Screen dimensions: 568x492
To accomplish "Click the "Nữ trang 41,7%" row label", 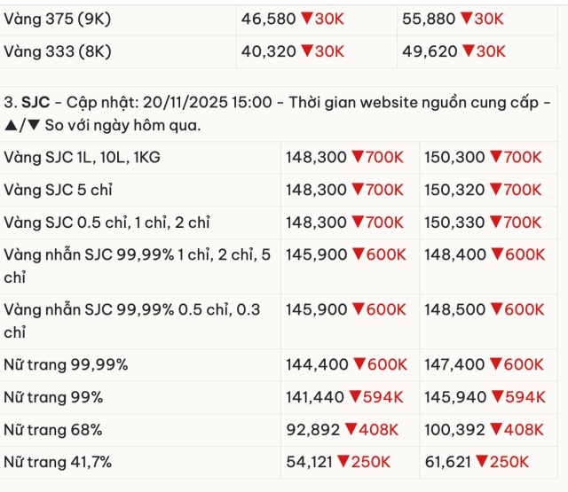I will click(x=58, y=462).
